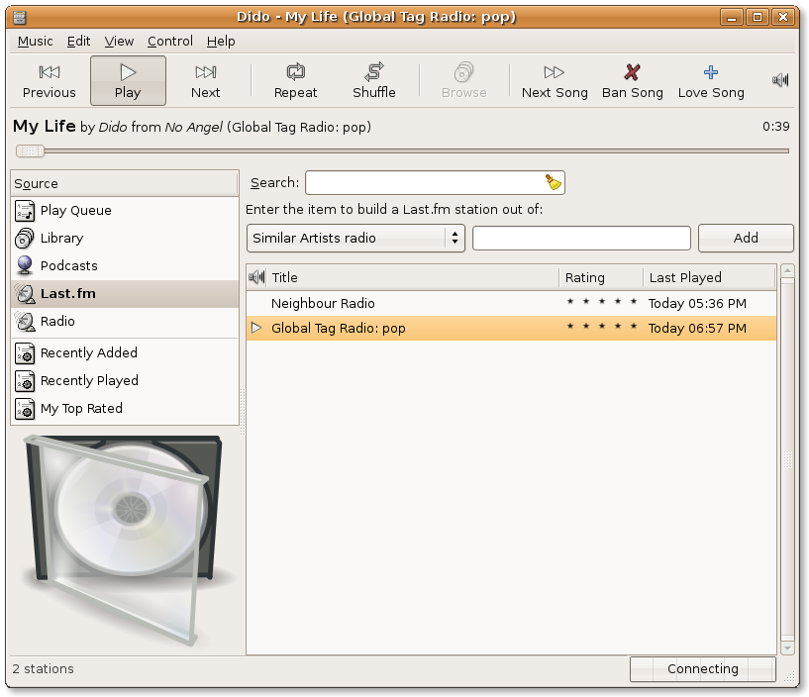Select the Last.fm source

point(125,294)
